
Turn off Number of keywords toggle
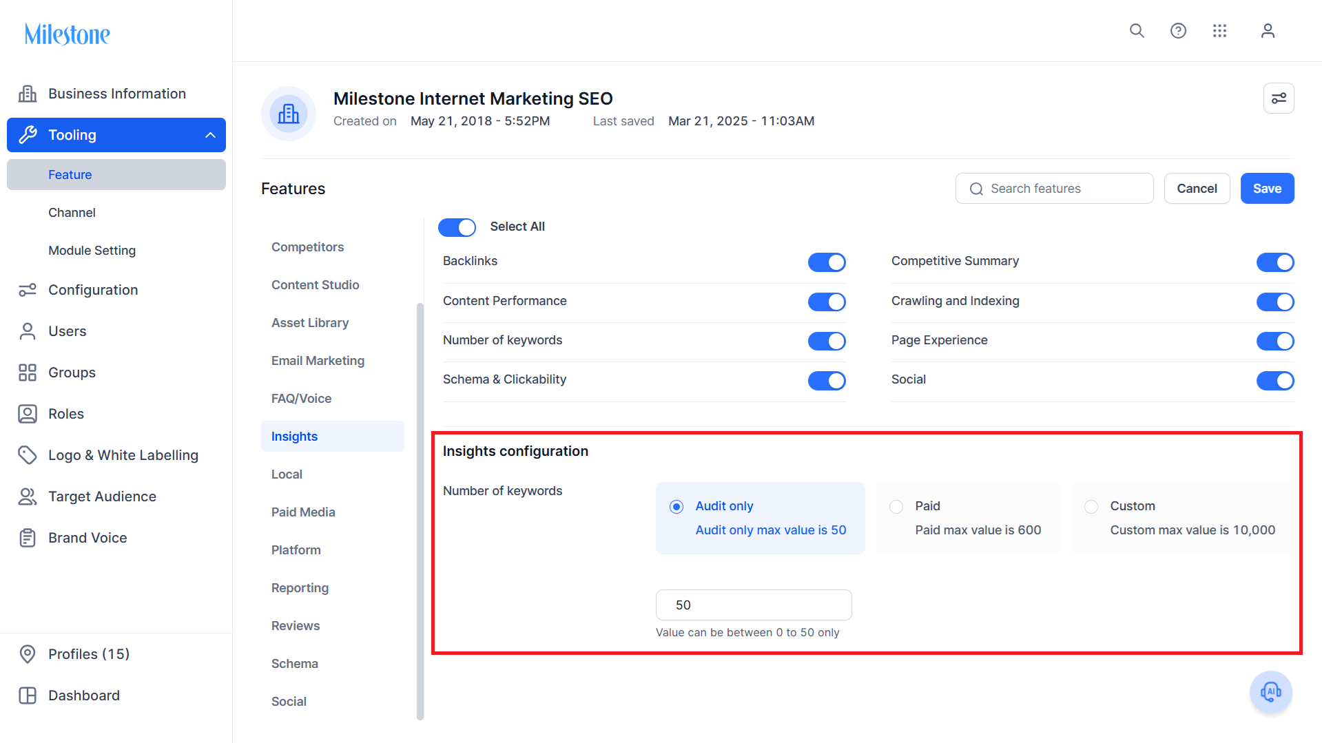(827, 341)
